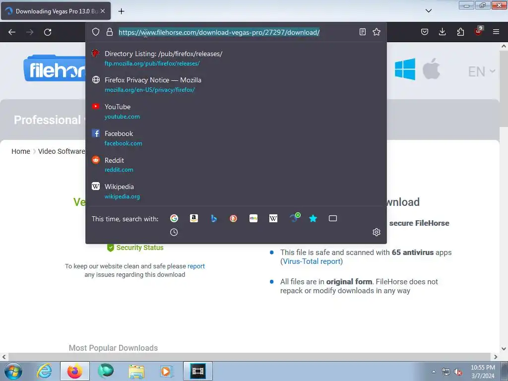The image size is (508, 381).
Task: Search with Bing one-off icon
Action: pos(213,218)
